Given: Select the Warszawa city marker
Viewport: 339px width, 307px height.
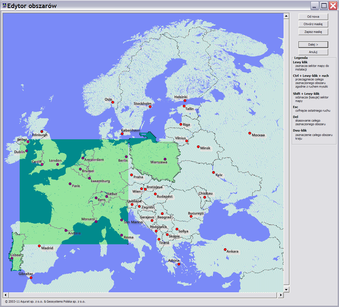Looking at the screenshot, I should 165,159.
